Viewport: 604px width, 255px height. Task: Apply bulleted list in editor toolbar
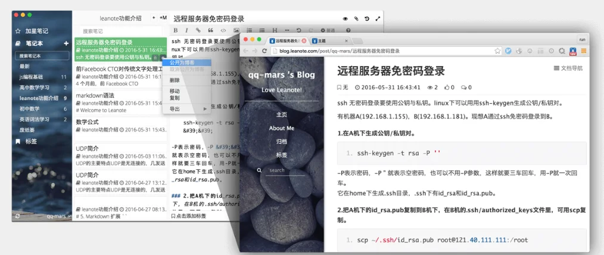[x=262, y=30]
